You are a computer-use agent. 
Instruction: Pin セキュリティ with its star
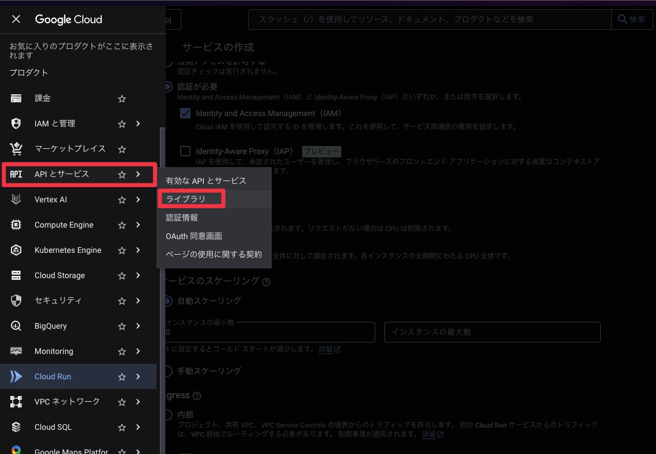click(122, 301)
